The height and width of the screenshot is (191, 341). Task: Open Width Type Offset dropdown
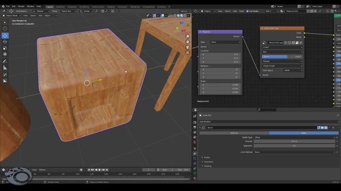point(295,137)
